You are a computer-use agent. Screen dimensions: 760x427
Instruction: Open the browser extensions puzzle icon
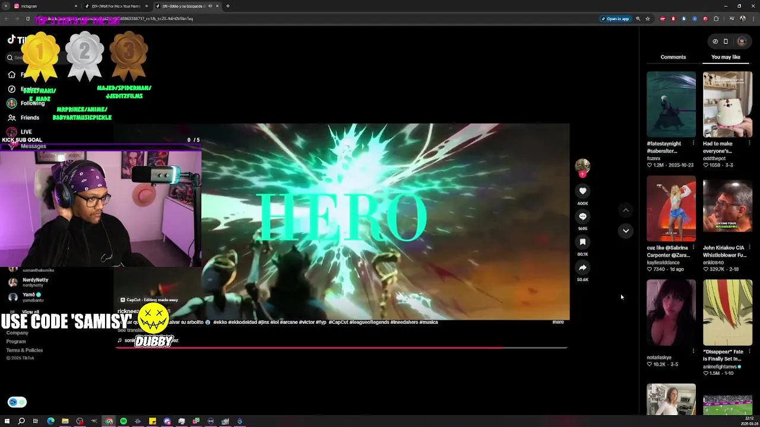coord(716,18)
